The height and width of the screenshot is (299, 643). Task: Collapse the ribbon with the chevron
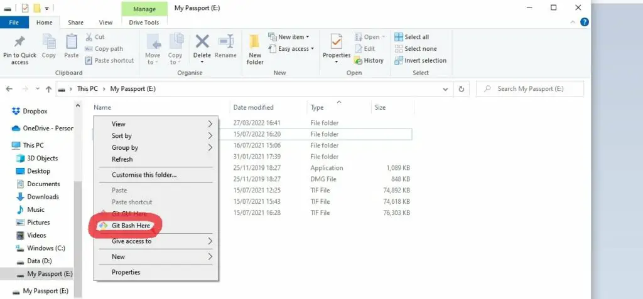tap(573, 22)
